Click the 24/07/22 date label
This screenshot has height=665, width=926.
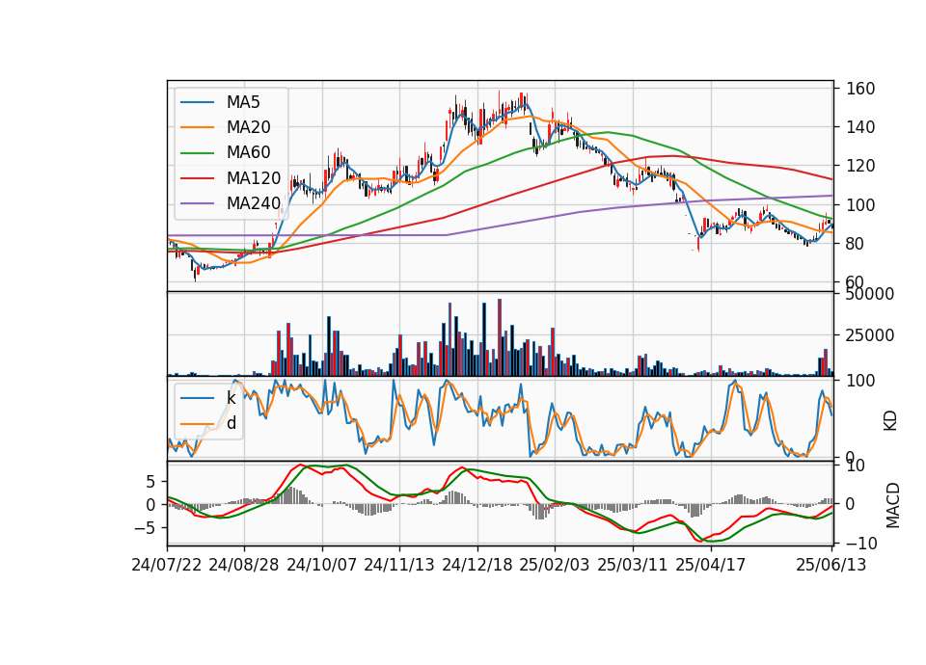pos(167,565)
